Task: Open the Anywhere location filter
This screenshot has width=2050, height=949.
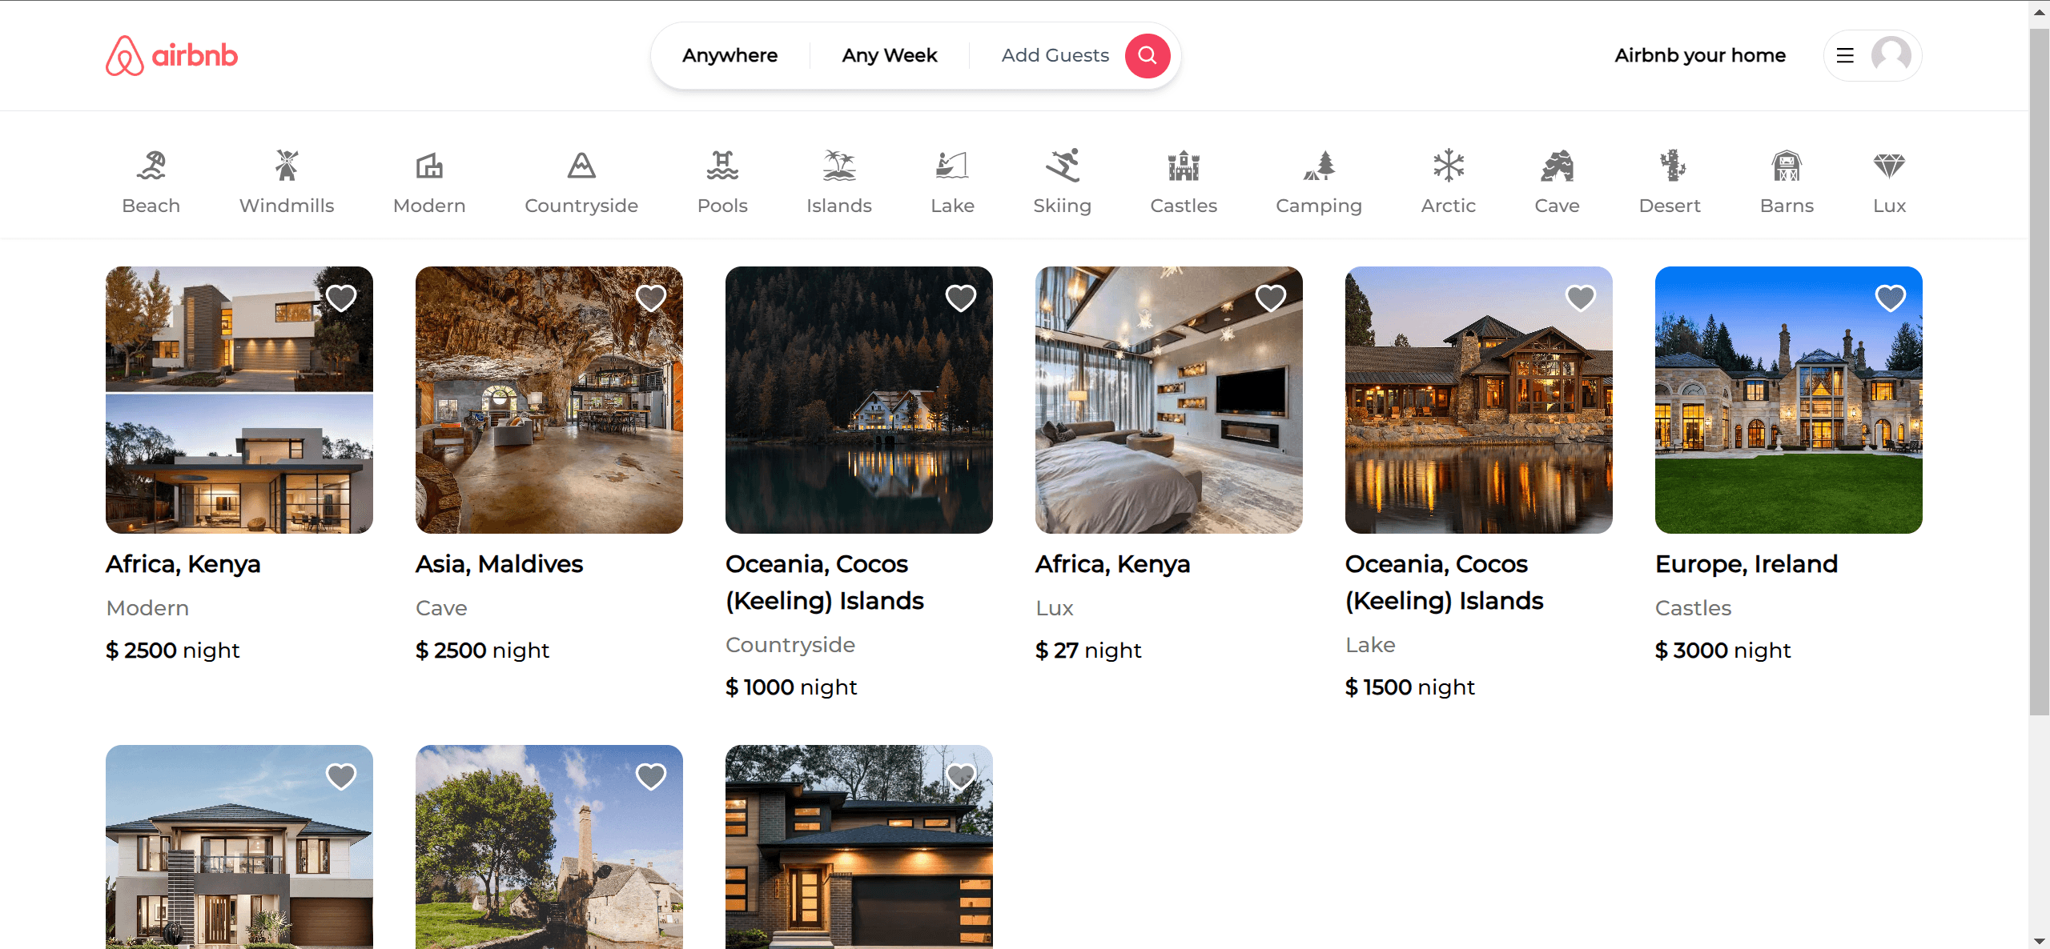Action: point(730,55)
